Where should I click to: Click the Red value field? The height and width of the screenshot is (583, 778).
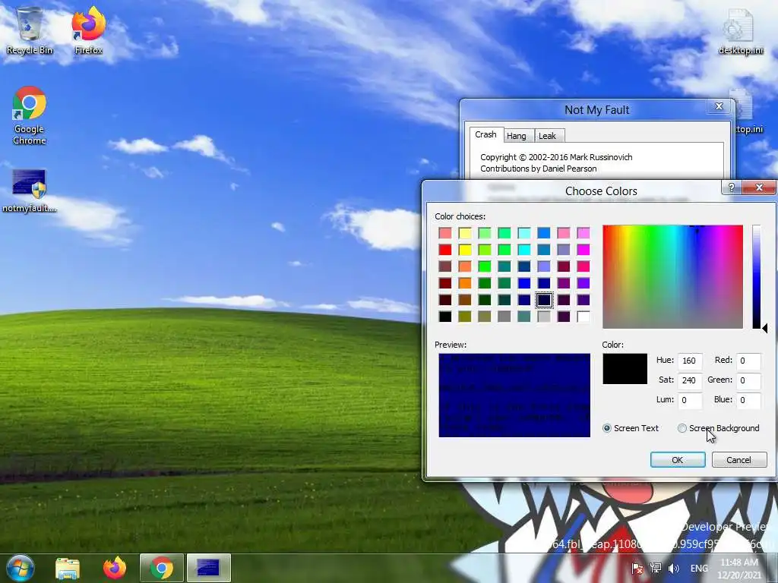pos(748,361)
